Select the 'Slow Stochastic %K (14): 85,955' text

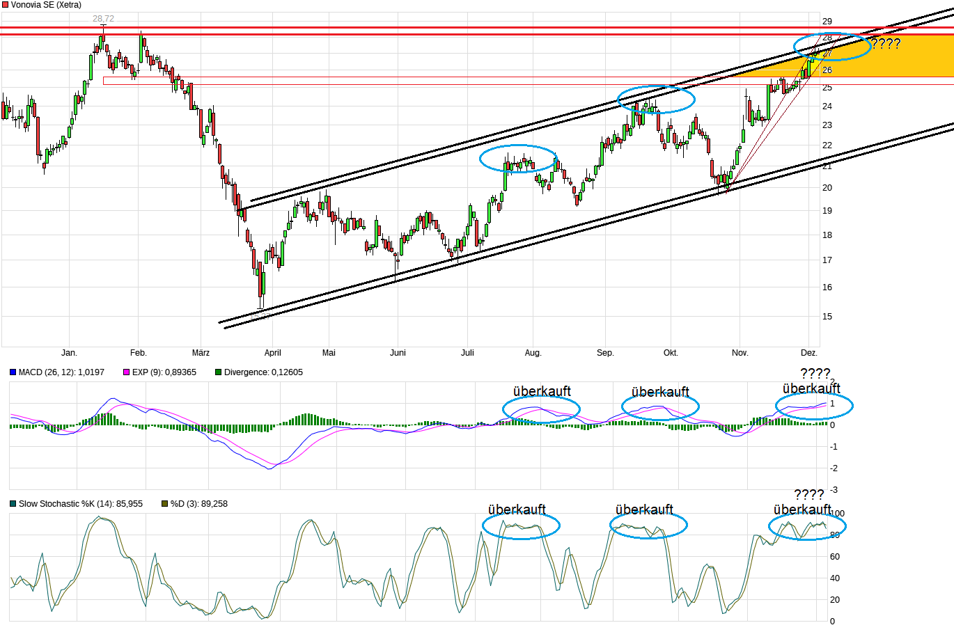[81, 504]
